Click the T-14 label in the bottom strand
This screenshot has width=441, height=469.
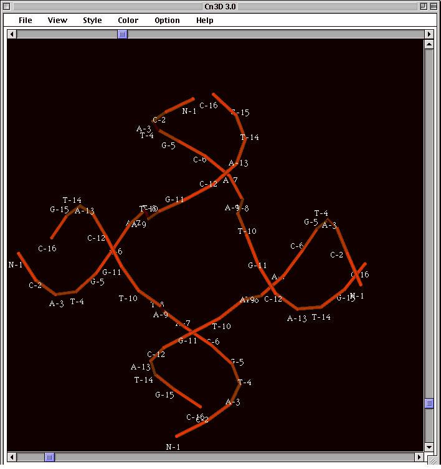click(x=144, y=380)
